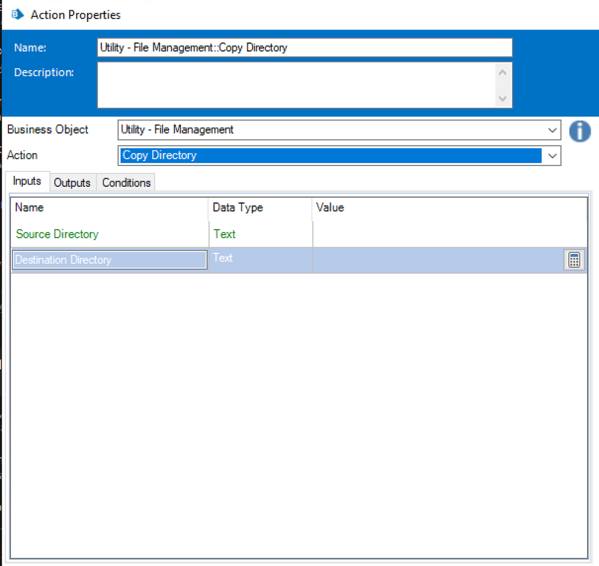Click the Value column header
The width and height of the screenshot is (599, 566).
point(330,208)
